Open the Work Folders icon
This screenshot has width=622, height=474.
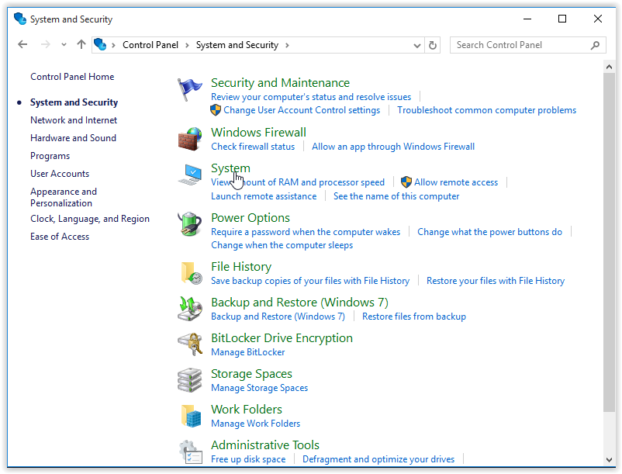192,416
